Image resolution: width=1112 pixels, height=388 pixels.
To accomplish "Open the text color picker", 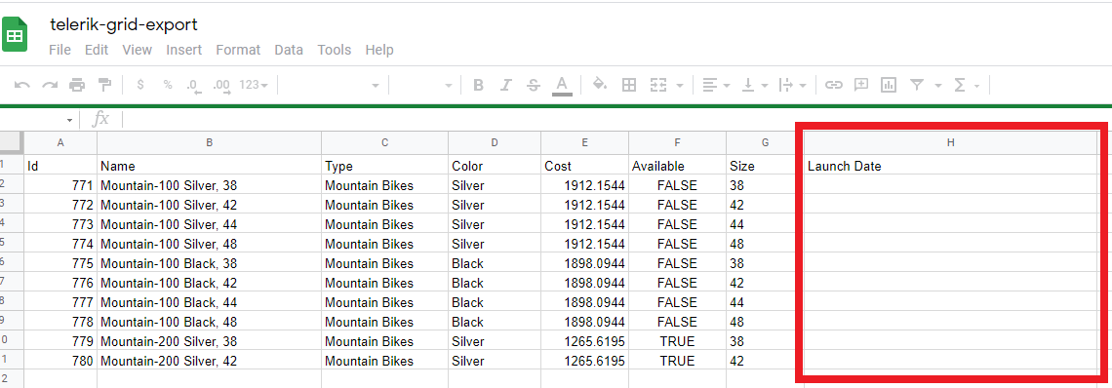I will click(562, 86).
